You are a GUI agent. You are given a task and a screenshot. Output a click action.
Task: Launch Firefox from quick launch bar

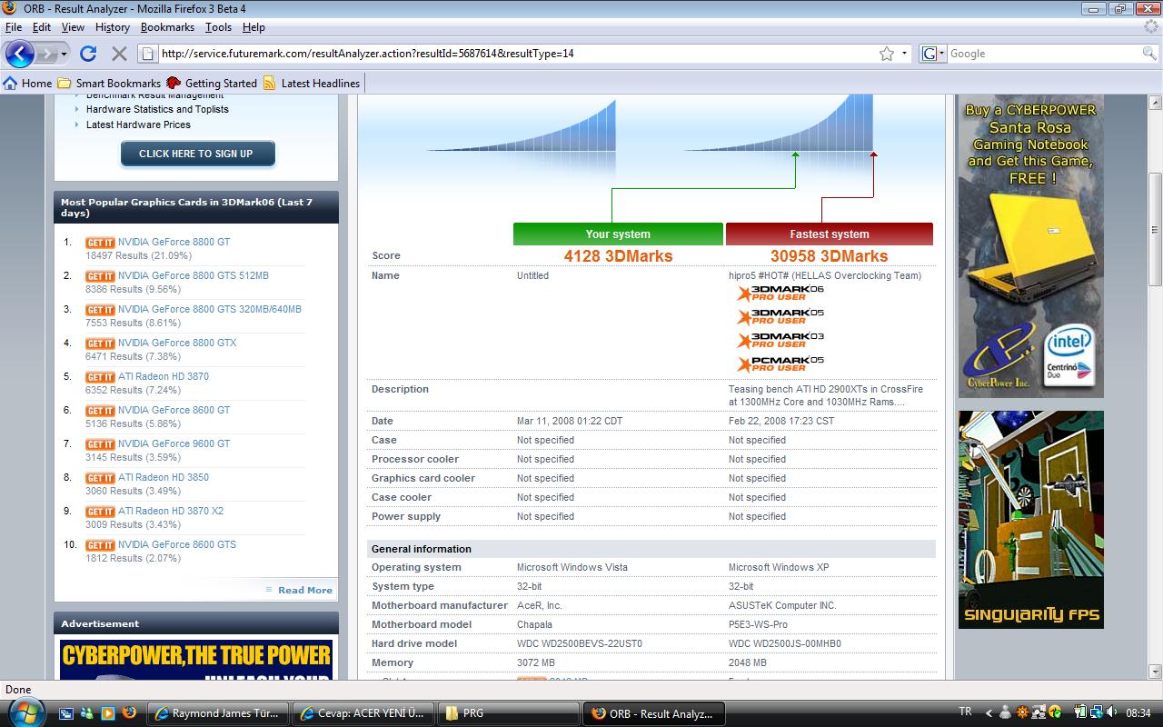128,713
